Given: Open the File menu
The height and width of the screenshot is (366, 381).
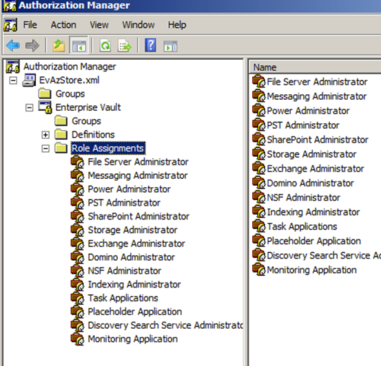Looking at the screenshot, I should [30, 25].
